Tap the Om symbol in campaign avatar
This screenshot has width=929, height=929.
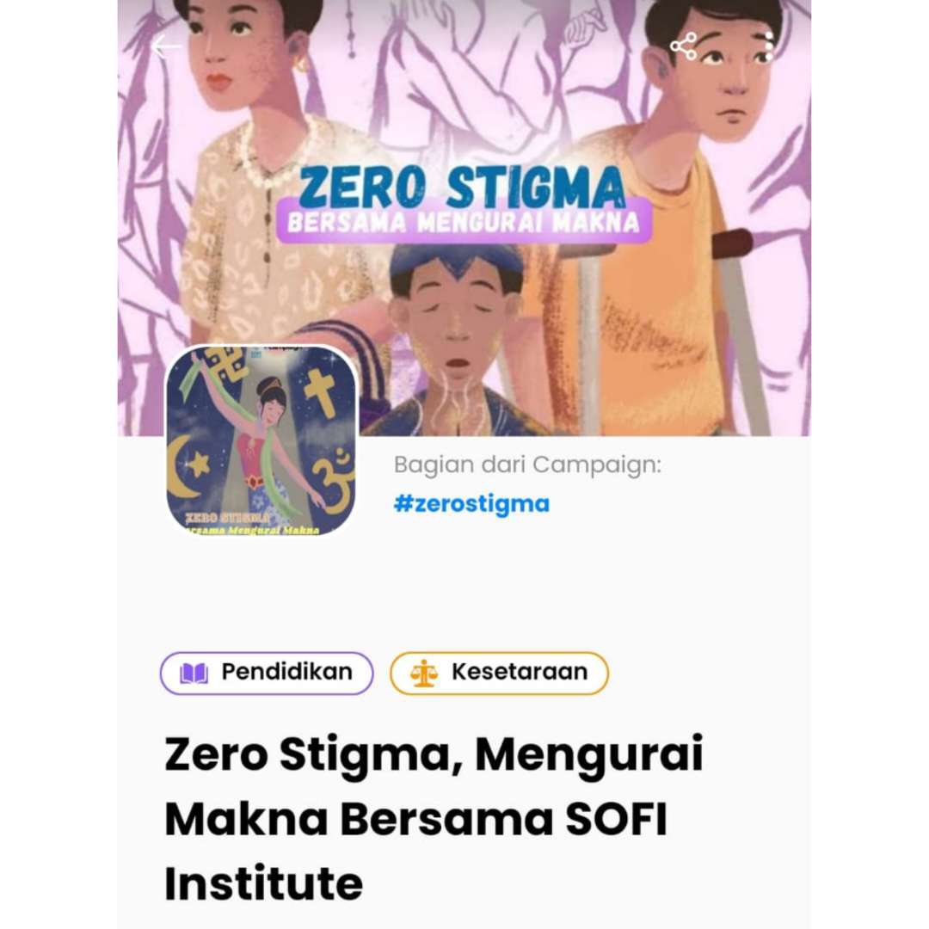click(x=334, y=481)
